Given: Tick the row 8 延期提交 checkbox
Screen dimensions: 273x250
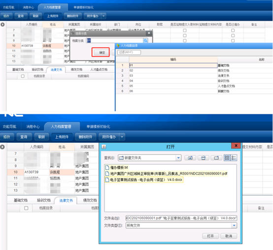Looking at the screenshot, I should (185, 36).
